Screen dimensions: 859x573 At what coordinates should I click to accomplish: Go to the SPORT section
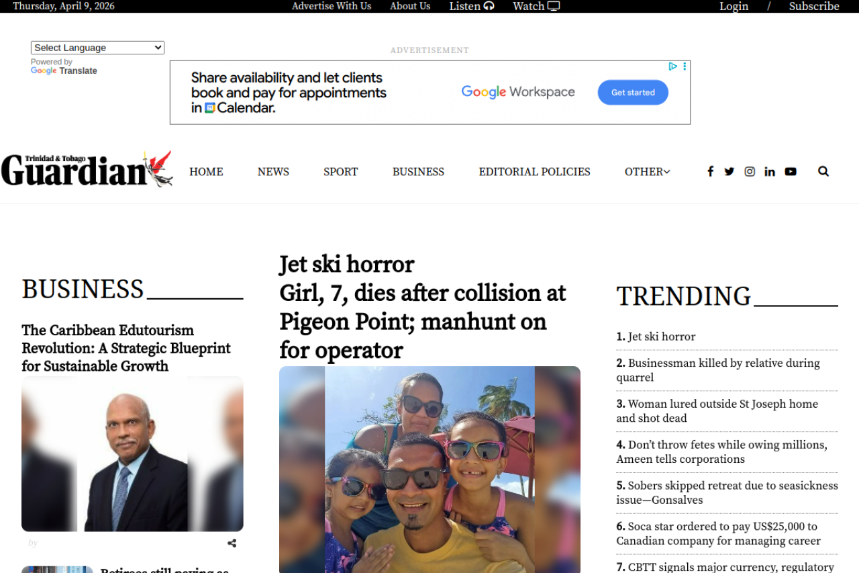click(340, 172)
